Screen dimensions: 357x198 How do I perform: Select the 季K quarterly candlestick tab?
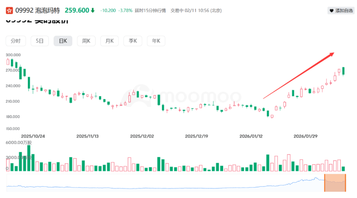pyautogui.click(x=133, y=41)
